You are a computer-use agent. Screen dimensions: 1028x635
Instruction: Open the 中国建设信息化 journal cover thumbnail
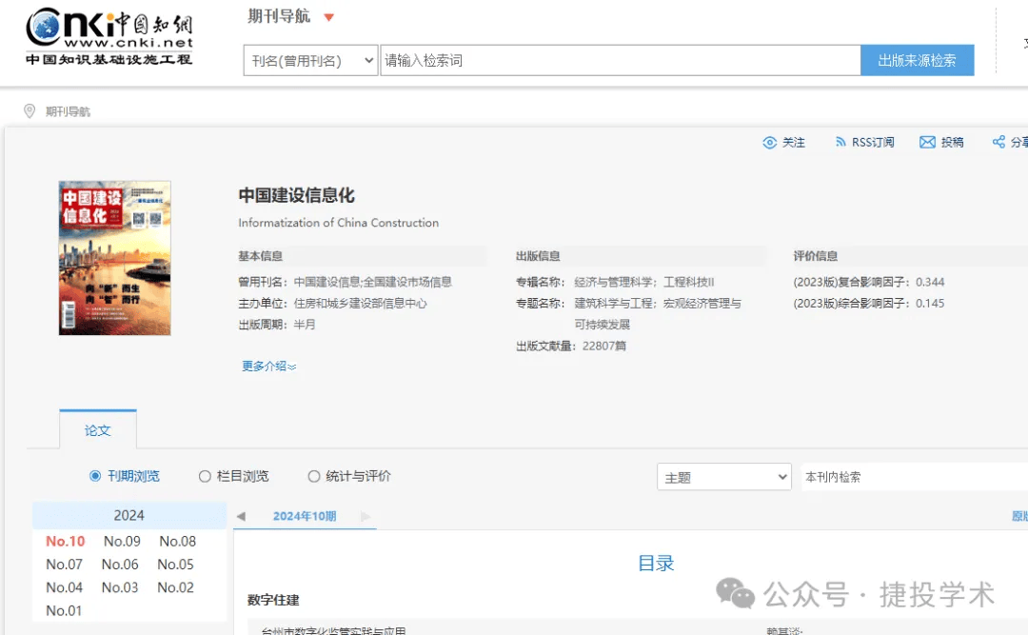coord(115,258)
